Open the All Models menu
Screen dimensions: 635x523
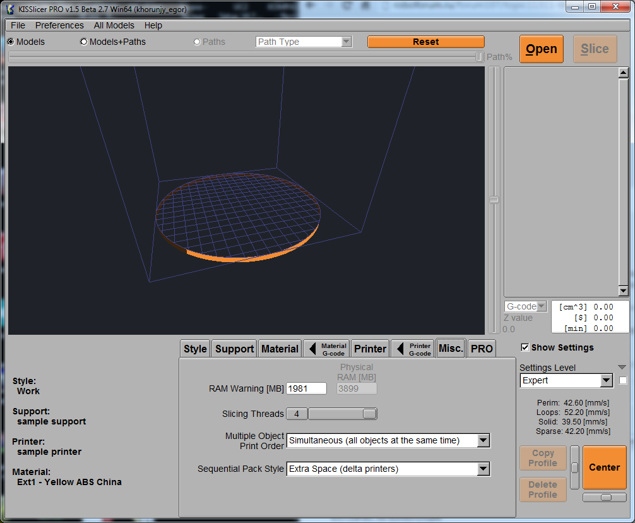point(114,25)
